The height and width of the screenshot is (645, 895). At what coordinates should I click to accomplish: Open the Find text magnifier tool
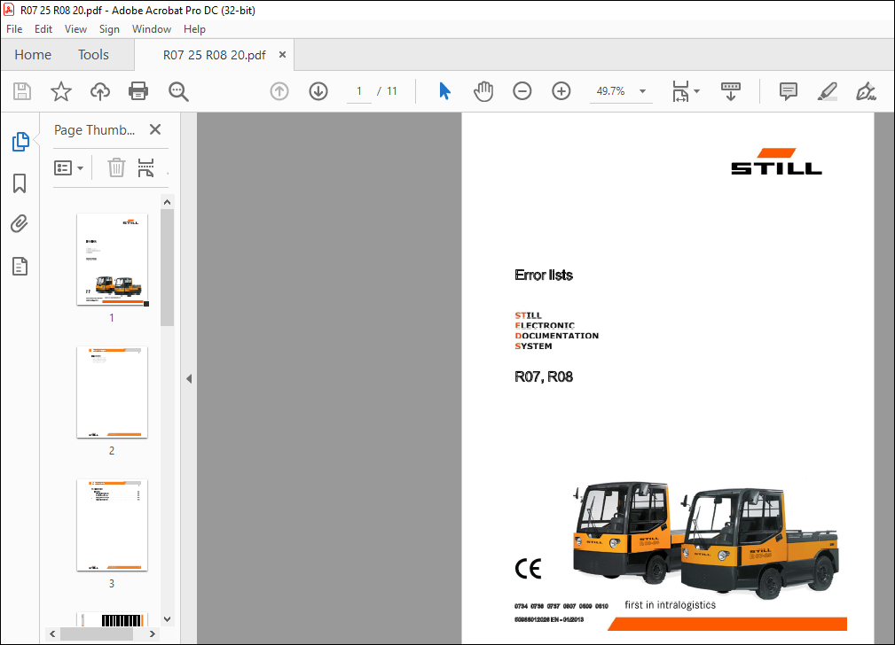pyautogui.click(x=178, y=91)
